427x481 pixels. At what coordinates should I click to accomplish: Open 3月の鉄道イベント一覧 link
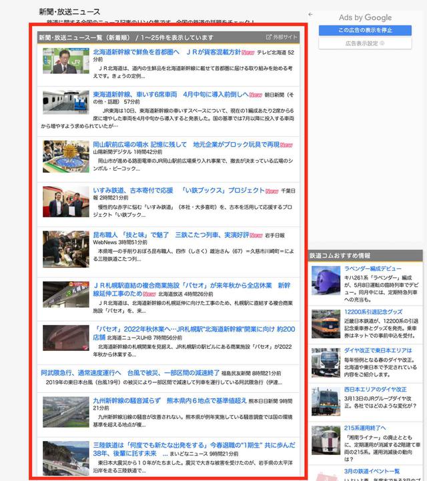(x=372, y=471)
